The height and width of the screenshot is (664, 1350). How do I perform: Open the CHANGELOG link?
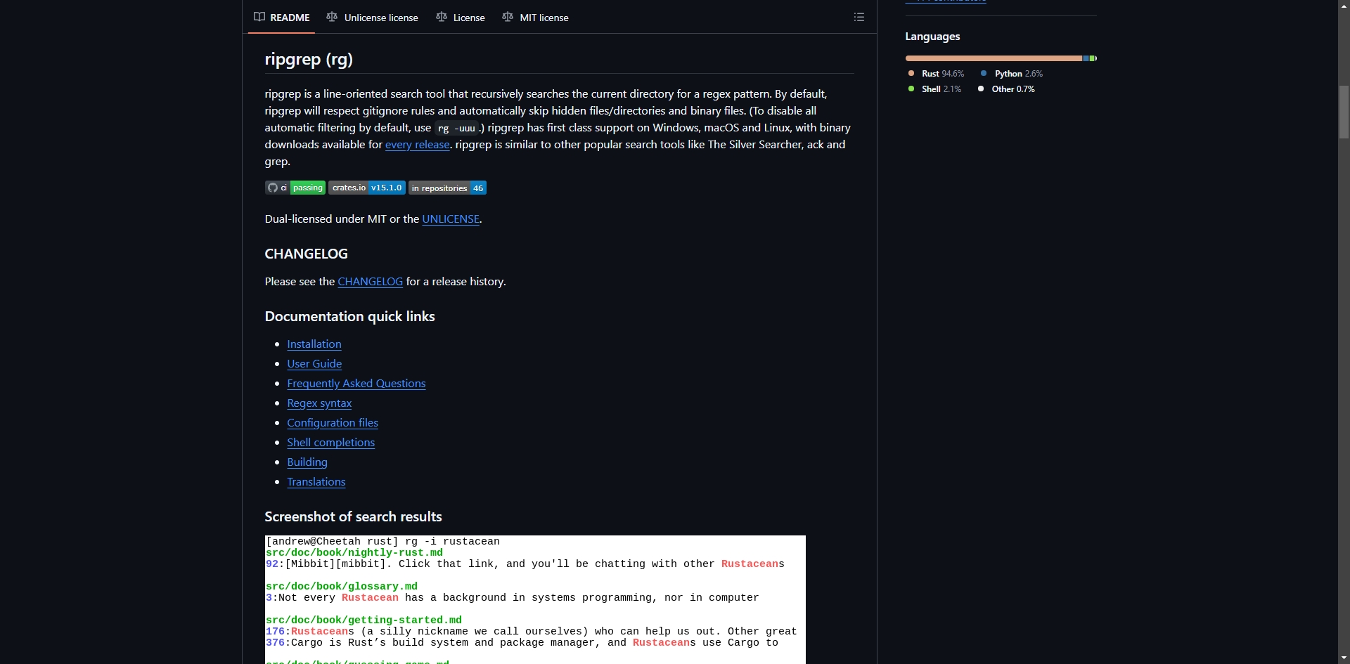[x=370, y=281]
